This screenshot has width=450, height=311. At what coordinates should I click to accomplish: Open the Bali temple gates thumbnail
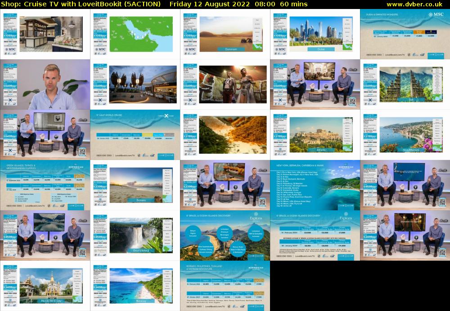[x=405, y=84]
